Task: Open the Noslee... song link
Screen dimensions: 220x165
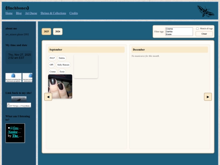Action: [14, 132]
